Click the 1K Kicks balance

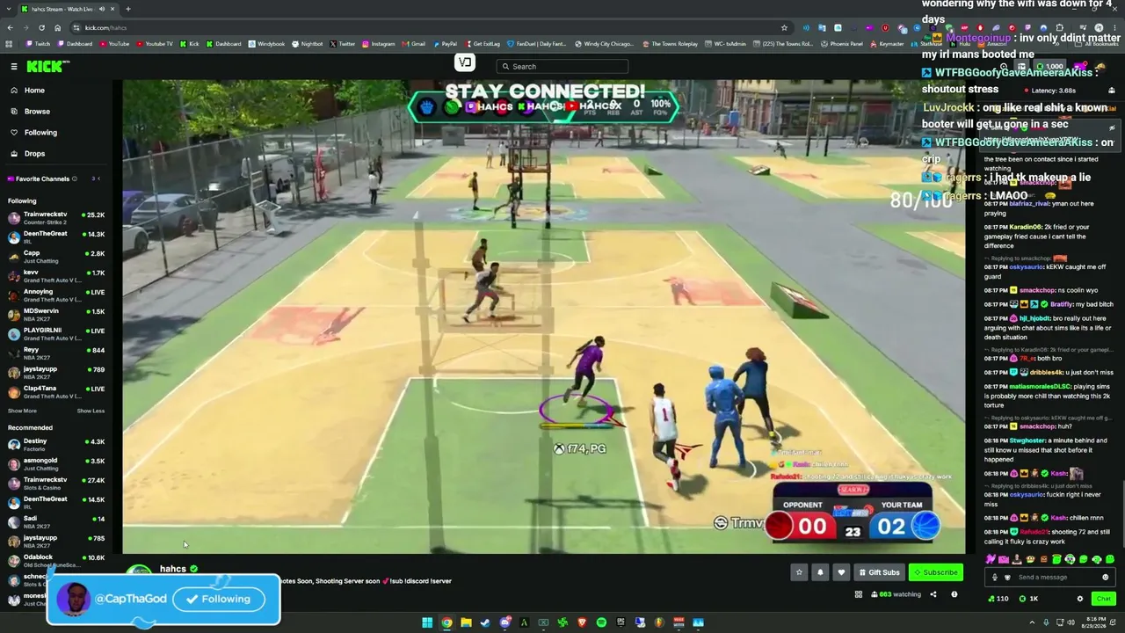[1029, 599]
